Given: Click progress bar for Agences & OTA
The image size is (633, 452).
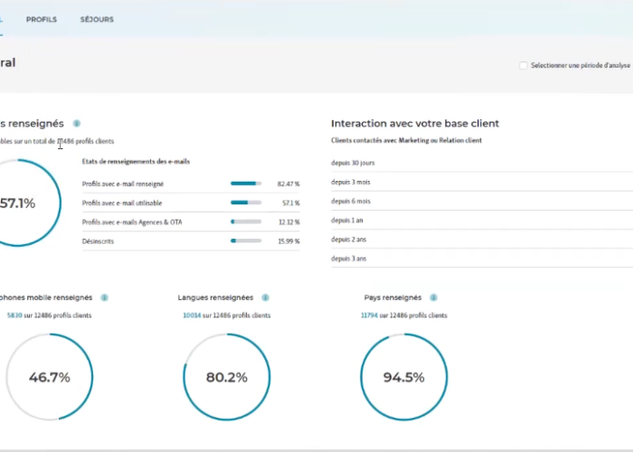Looking at the screenshot, I should (246, 221).
